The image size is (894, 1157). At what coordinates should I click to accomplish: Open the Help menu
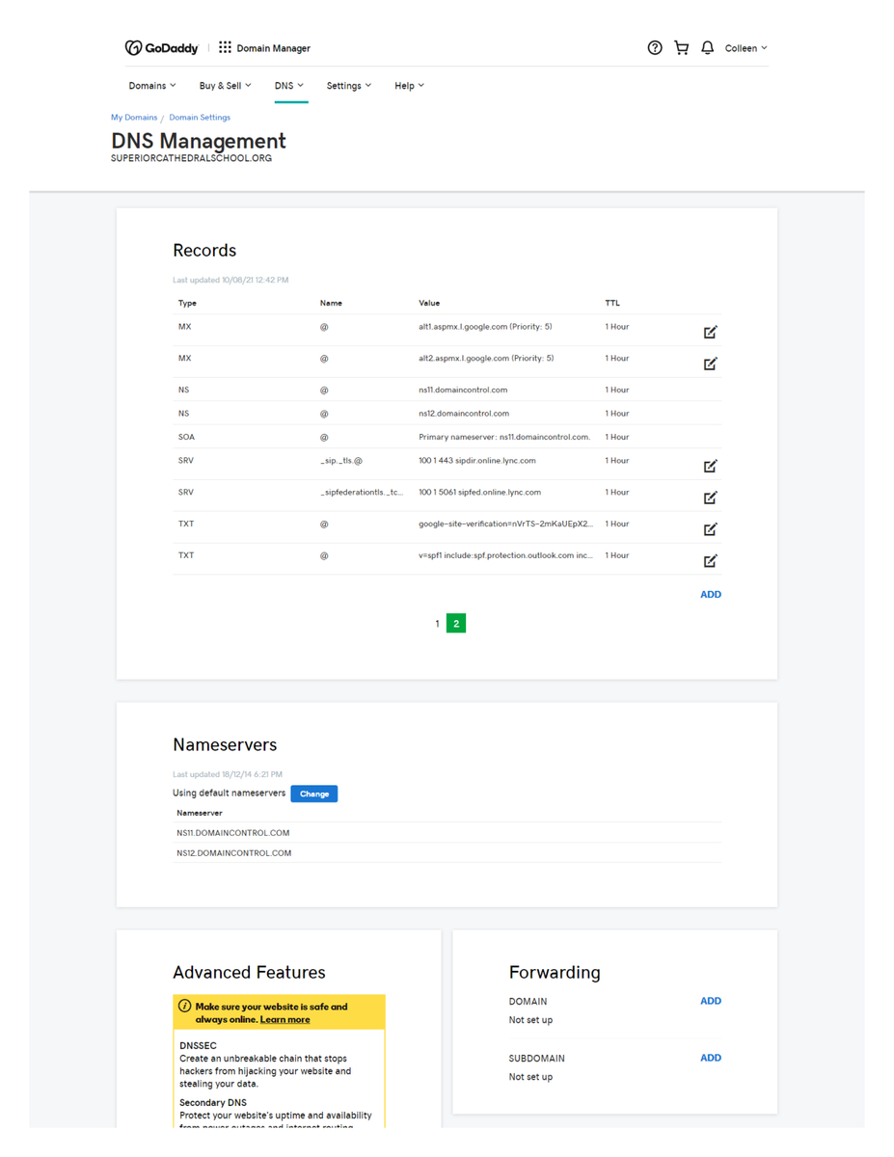[x=409, y=86]
